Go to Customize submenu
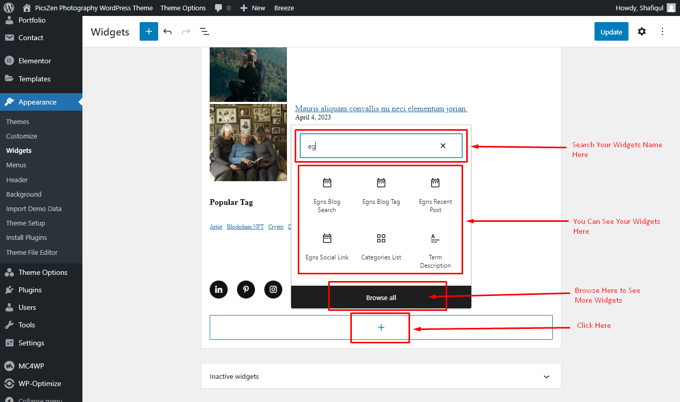Viewport: 680px width, 402px height. [22, 136]
